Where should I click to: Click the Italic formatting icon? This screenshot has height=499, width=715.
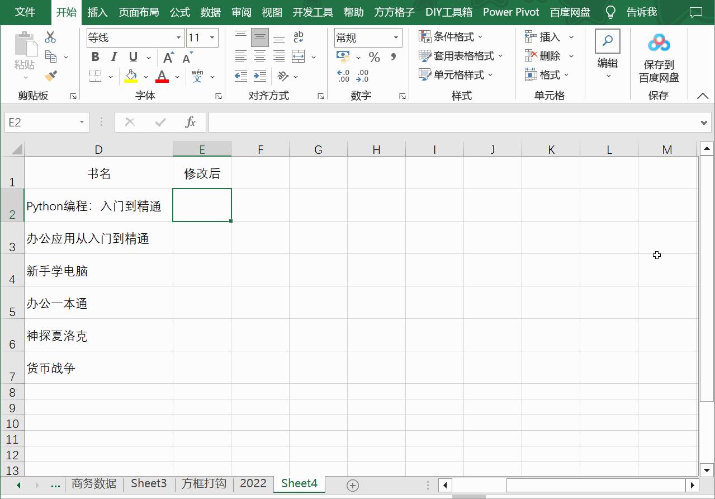pyautogui.click(x=113, y=57)
